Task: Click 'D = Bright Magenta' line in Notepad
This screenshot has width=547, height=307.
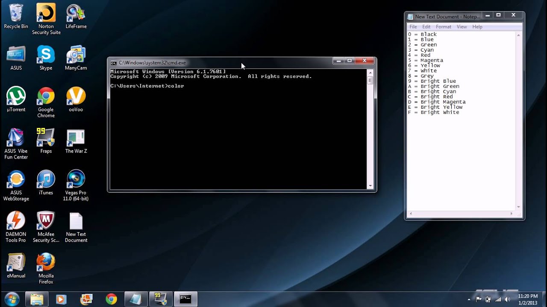Action: pyautogui.click(x=437, y=102)
